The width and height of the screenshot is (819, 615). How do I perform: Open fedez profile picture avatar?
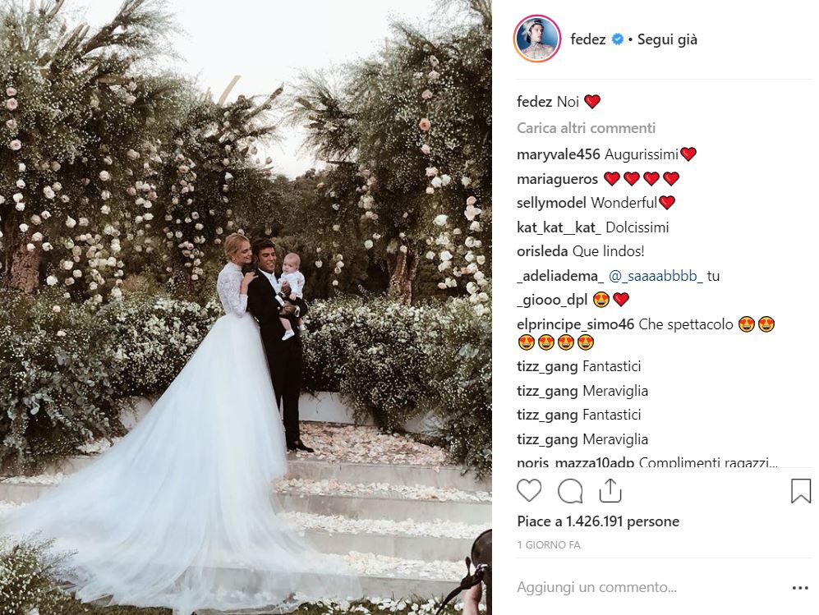tap(537, 39)
